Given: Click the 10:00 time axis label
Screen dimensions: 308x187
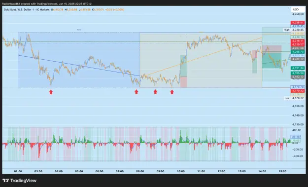Looking at the screenshot, I should coord(181,171).
